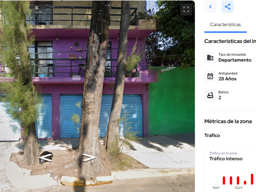256x192 pixels.
Task: Open the Tráfico intenso traffic card
Action: click(x=230, y=169)
